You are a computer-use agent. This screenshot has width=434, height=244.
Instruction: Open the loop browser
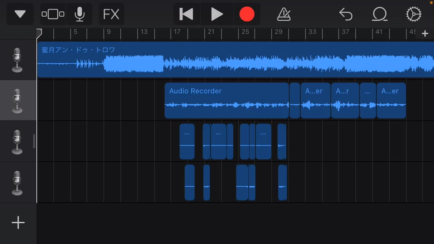tap(379, 14)
